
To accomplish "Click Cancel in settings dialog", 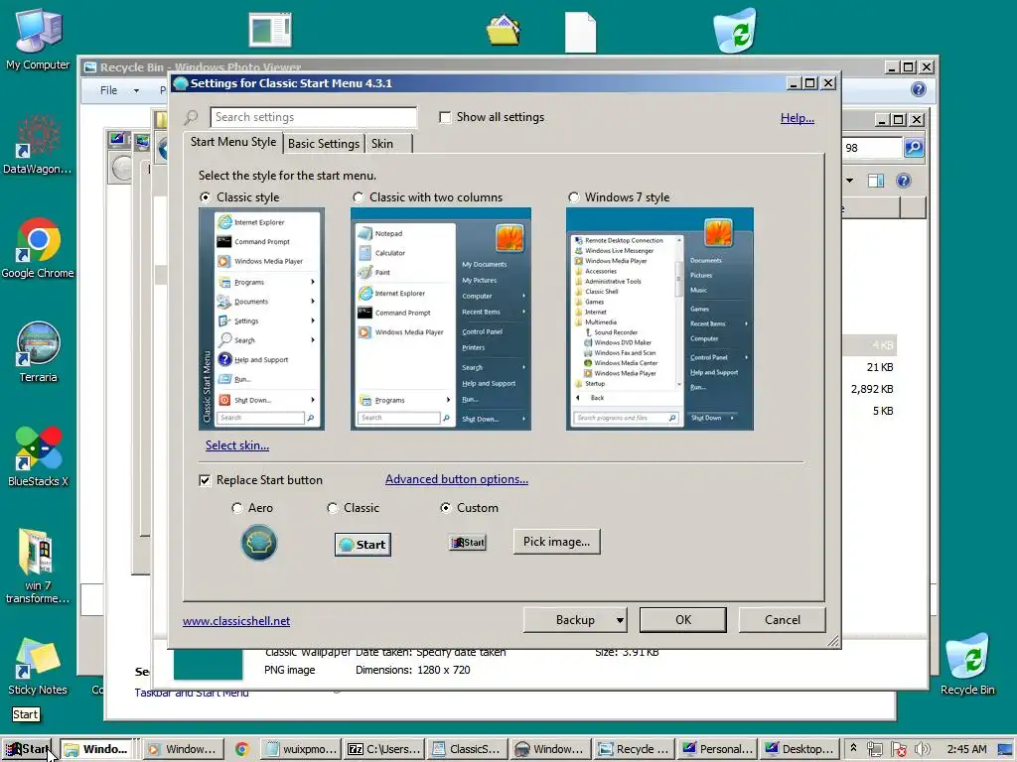I will coord(783,620).
